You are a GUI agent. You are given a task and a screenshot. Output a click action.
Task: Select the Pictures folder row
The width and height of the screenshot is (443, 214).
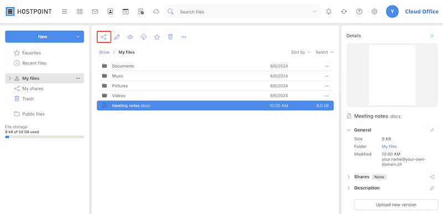pos(215,86)
